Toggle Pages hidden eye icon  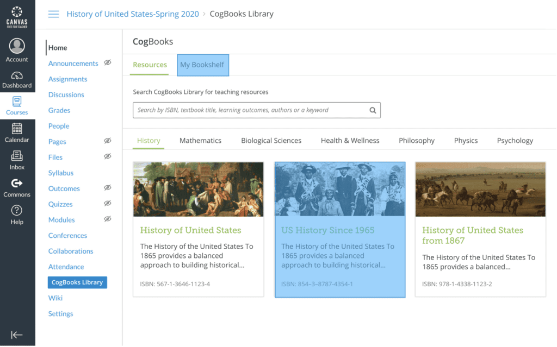click(108, 141)
